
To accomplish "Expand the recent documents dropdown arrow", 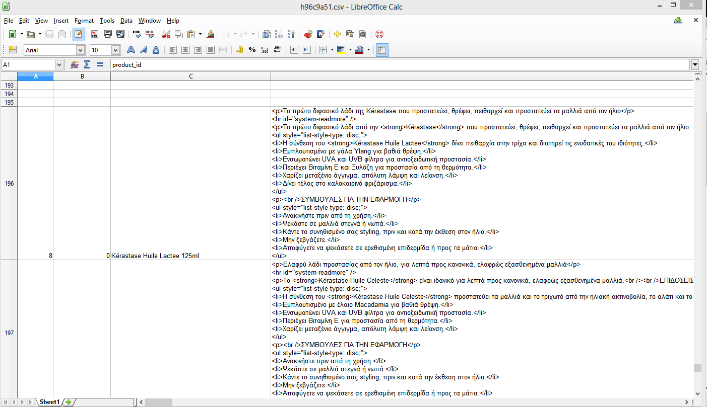I will point(40,34).
